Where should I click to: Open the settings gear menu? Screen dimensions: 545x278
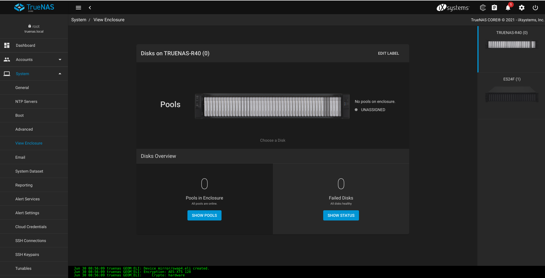click(522, 8)
